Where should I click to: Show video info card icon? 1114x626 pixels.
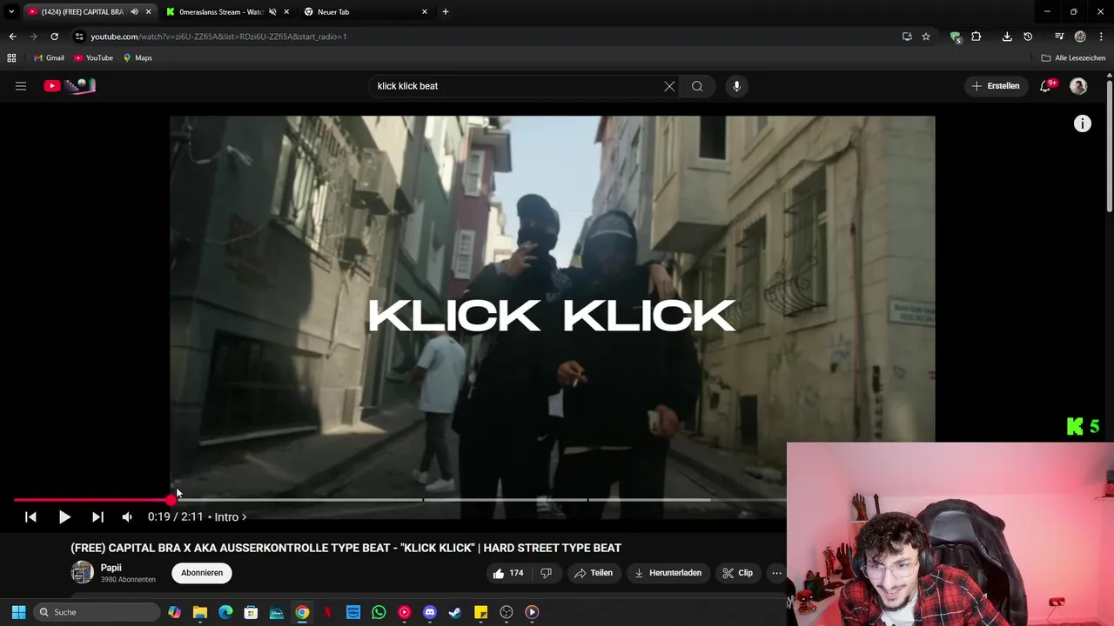(x=1082, y=123)
